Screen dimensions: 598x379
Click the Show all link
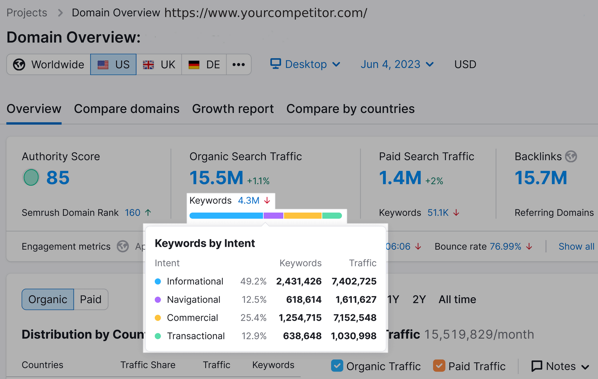coord(576,246)
